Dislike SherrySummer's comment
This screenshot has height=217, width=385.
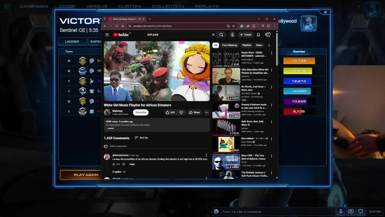tap(124, 164)
